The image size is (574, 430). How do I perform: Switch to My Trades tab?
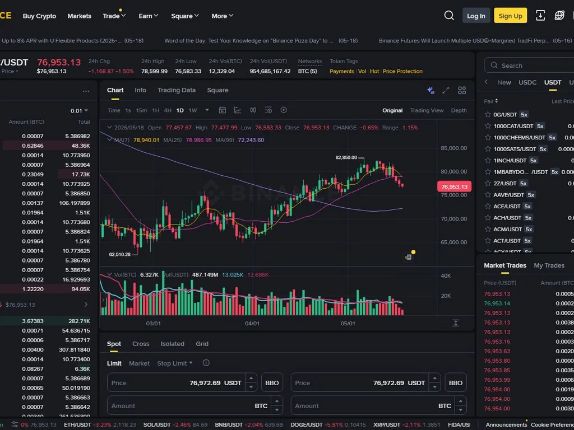pos(549,265)
